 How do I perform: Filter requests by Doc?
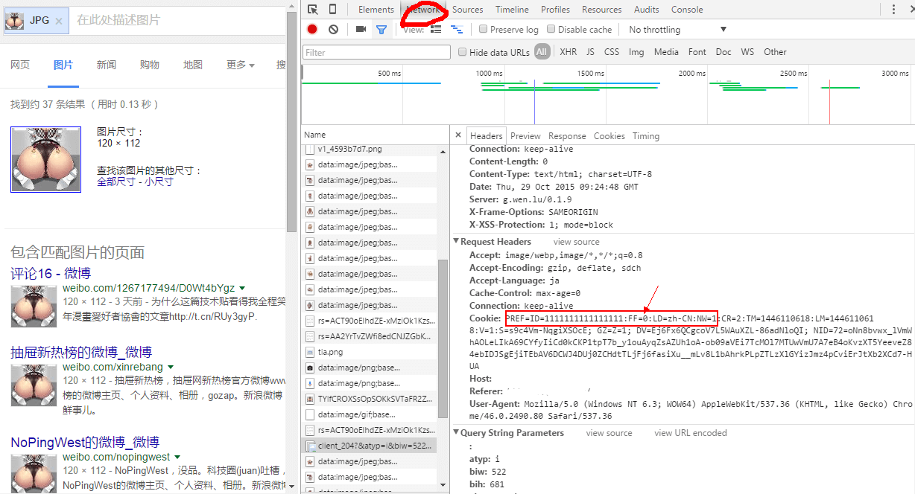pos(724,52)
